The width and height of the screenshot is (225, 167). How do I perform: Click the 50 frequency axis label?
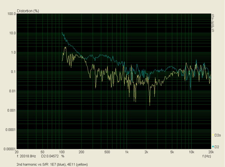tap(42, 152)
